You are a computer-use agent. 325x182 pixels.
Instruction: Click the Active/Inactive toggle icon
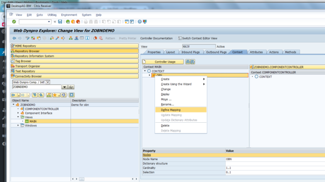coord(33,38)
